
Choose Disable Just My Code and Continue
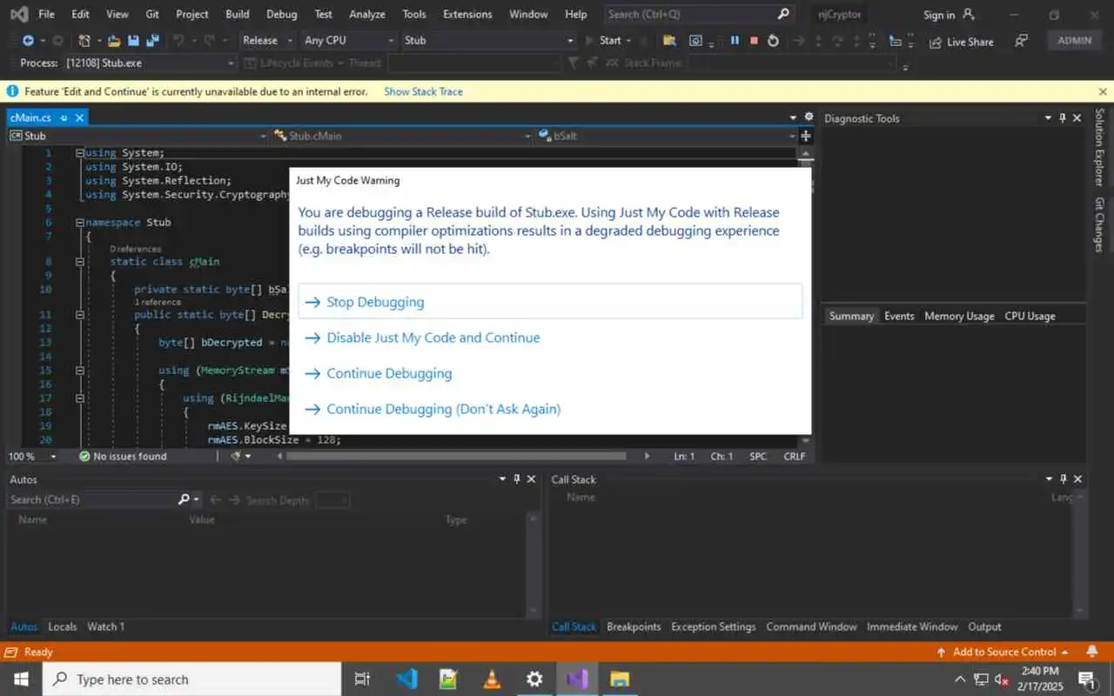pyautogui.click(x=550, y=338)
